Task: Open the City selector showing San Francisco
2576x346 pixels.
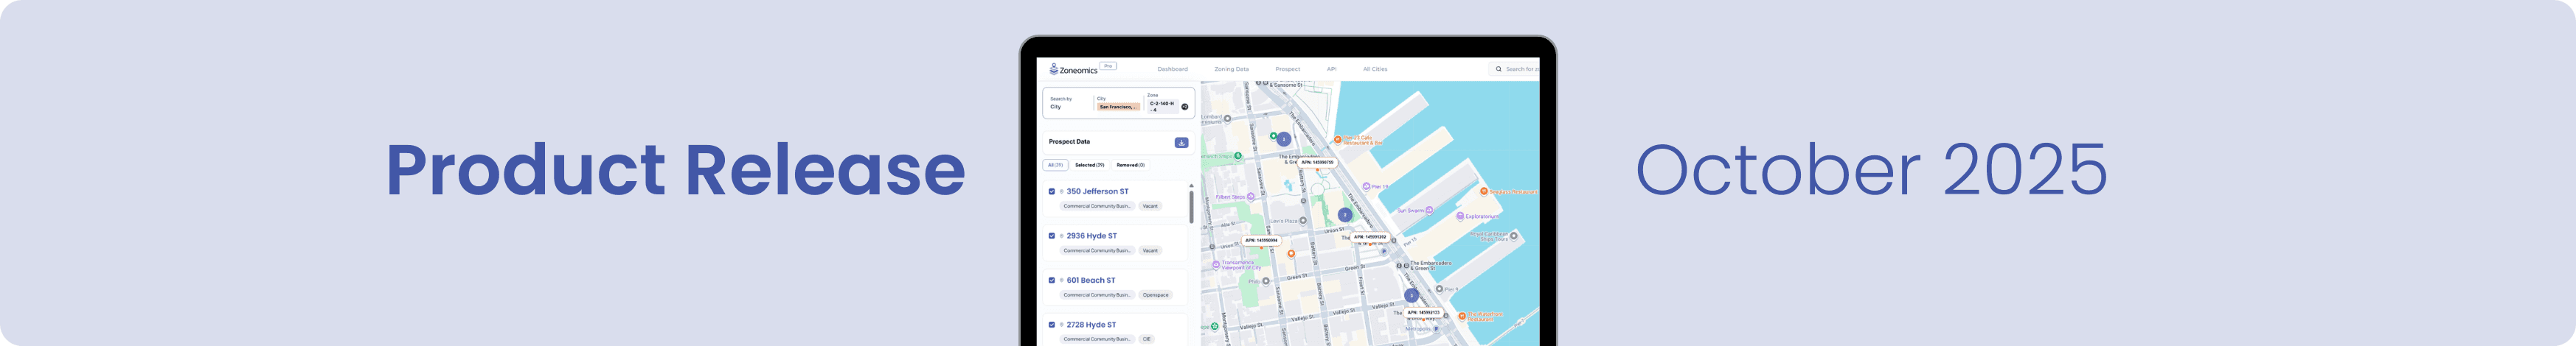Action: [x=1118, y=107]
